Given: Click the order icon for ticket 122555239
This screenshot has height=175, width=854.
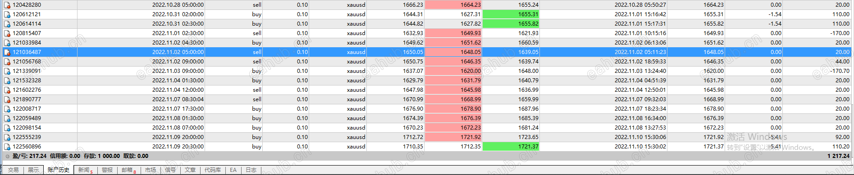Looking at the screenshot, I should pos(7,137).
